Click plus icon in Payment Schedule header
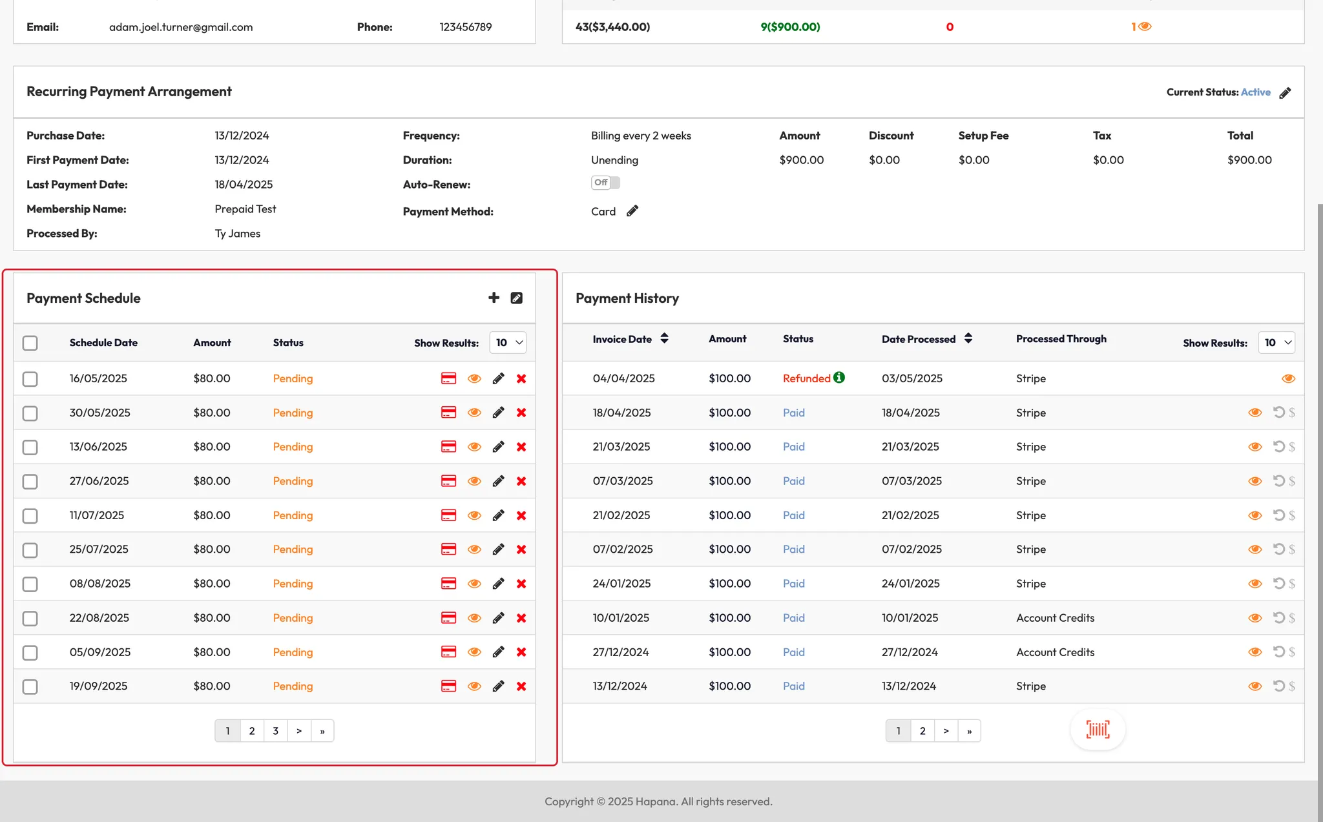This screenshot has width=1323, height=822. click(x=494, y=298)
